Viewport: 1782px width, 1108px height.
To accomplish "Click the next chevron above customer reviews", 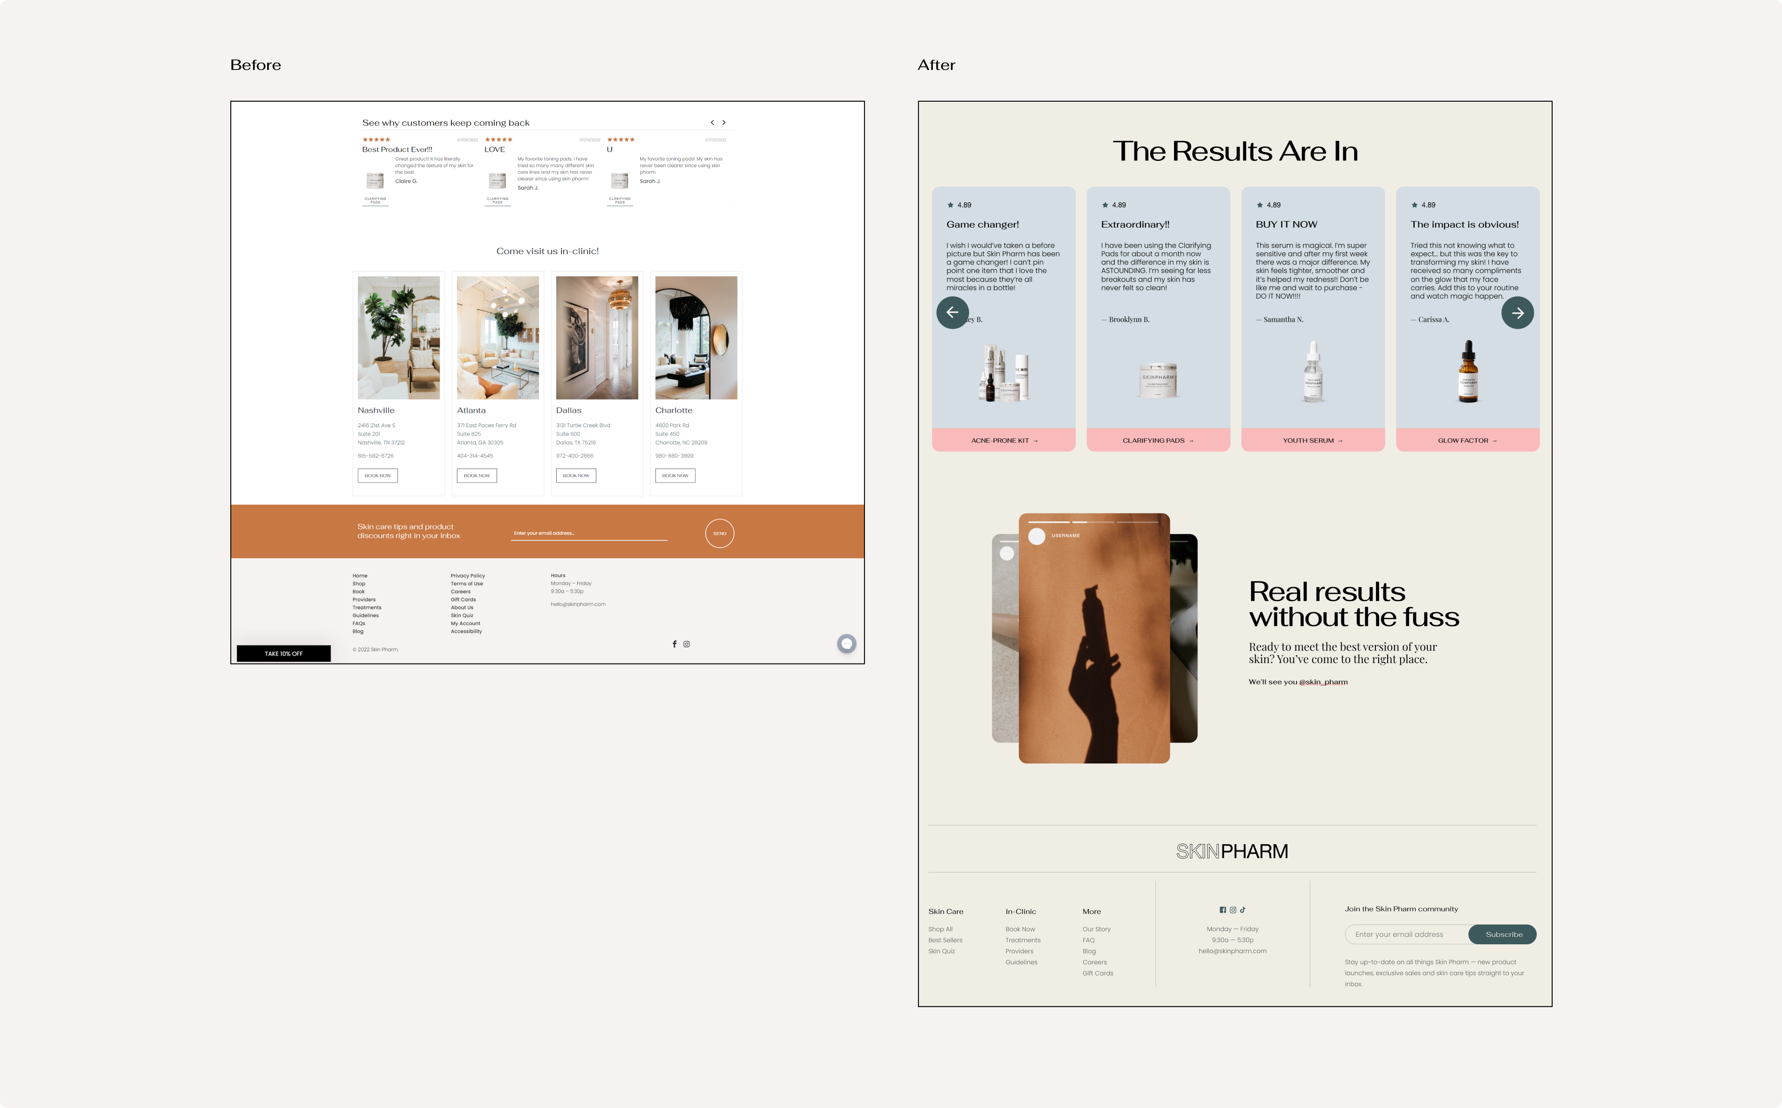I will 724,122.
